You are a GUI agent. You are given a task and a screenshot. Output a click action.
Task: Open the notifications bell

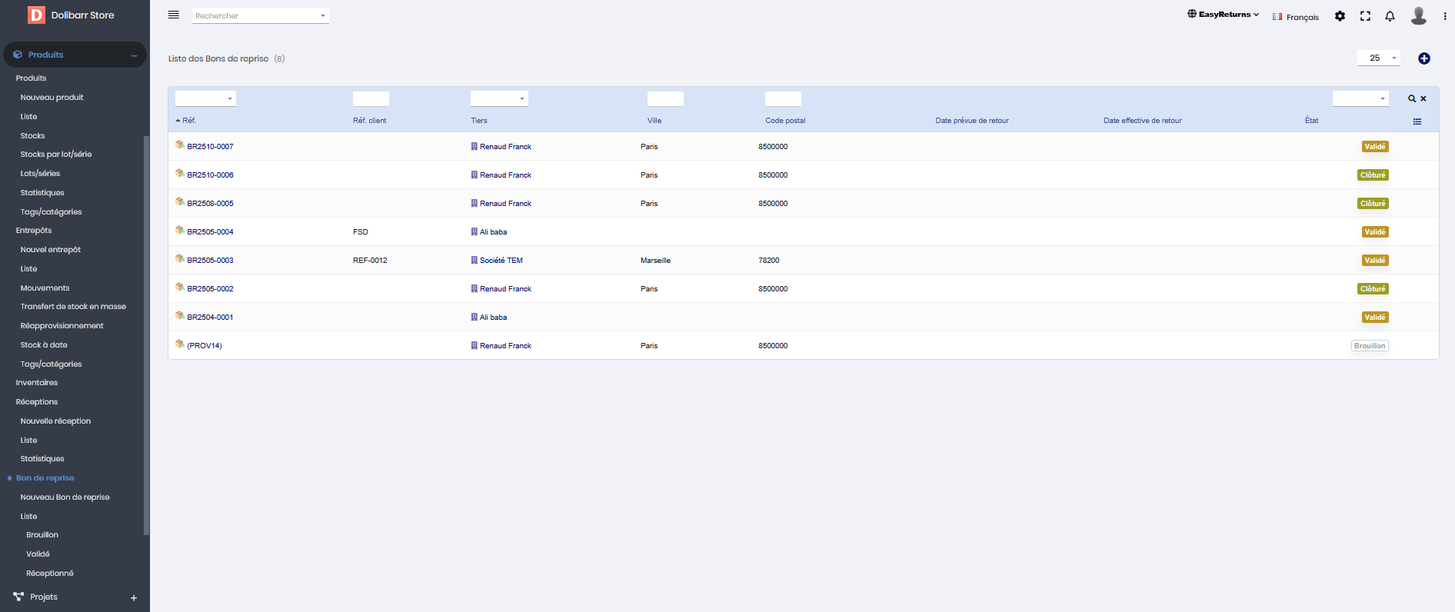(x=1390, y=16)
